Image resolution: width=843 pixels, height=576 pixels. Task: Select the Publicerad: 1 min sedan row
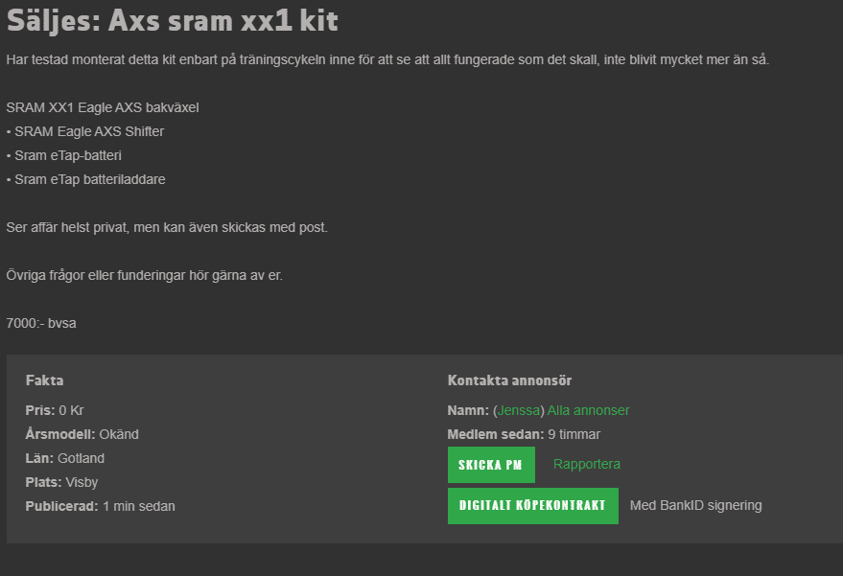(x=100, y=506)
